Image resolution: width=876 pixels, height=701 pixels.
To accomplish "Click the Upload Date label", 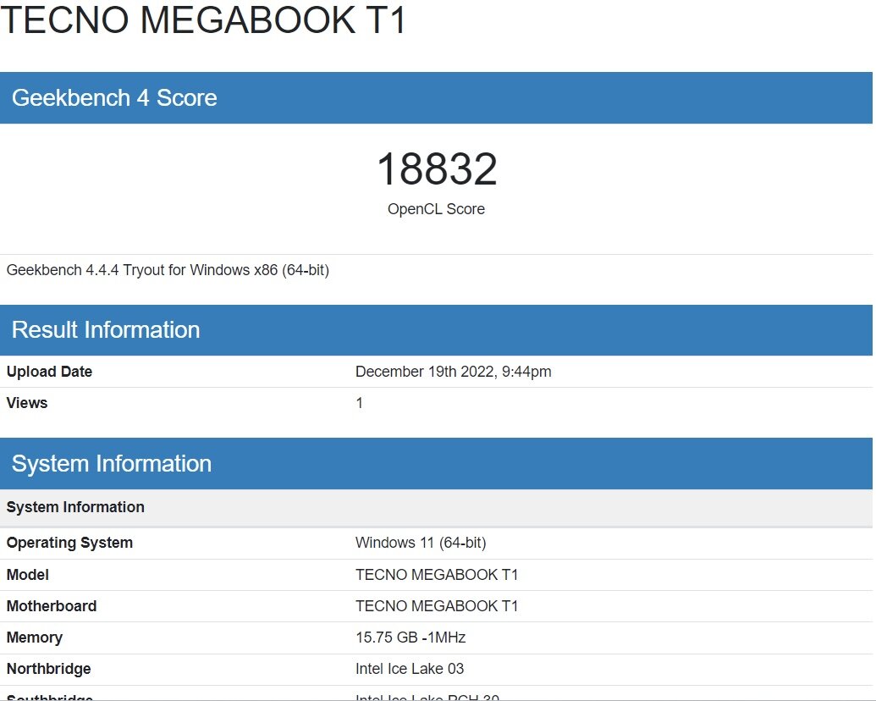I will coord(49,372).
